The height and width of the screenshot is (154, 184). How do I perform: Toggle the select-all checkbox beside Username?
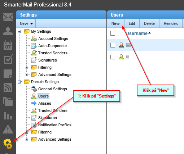113,33
